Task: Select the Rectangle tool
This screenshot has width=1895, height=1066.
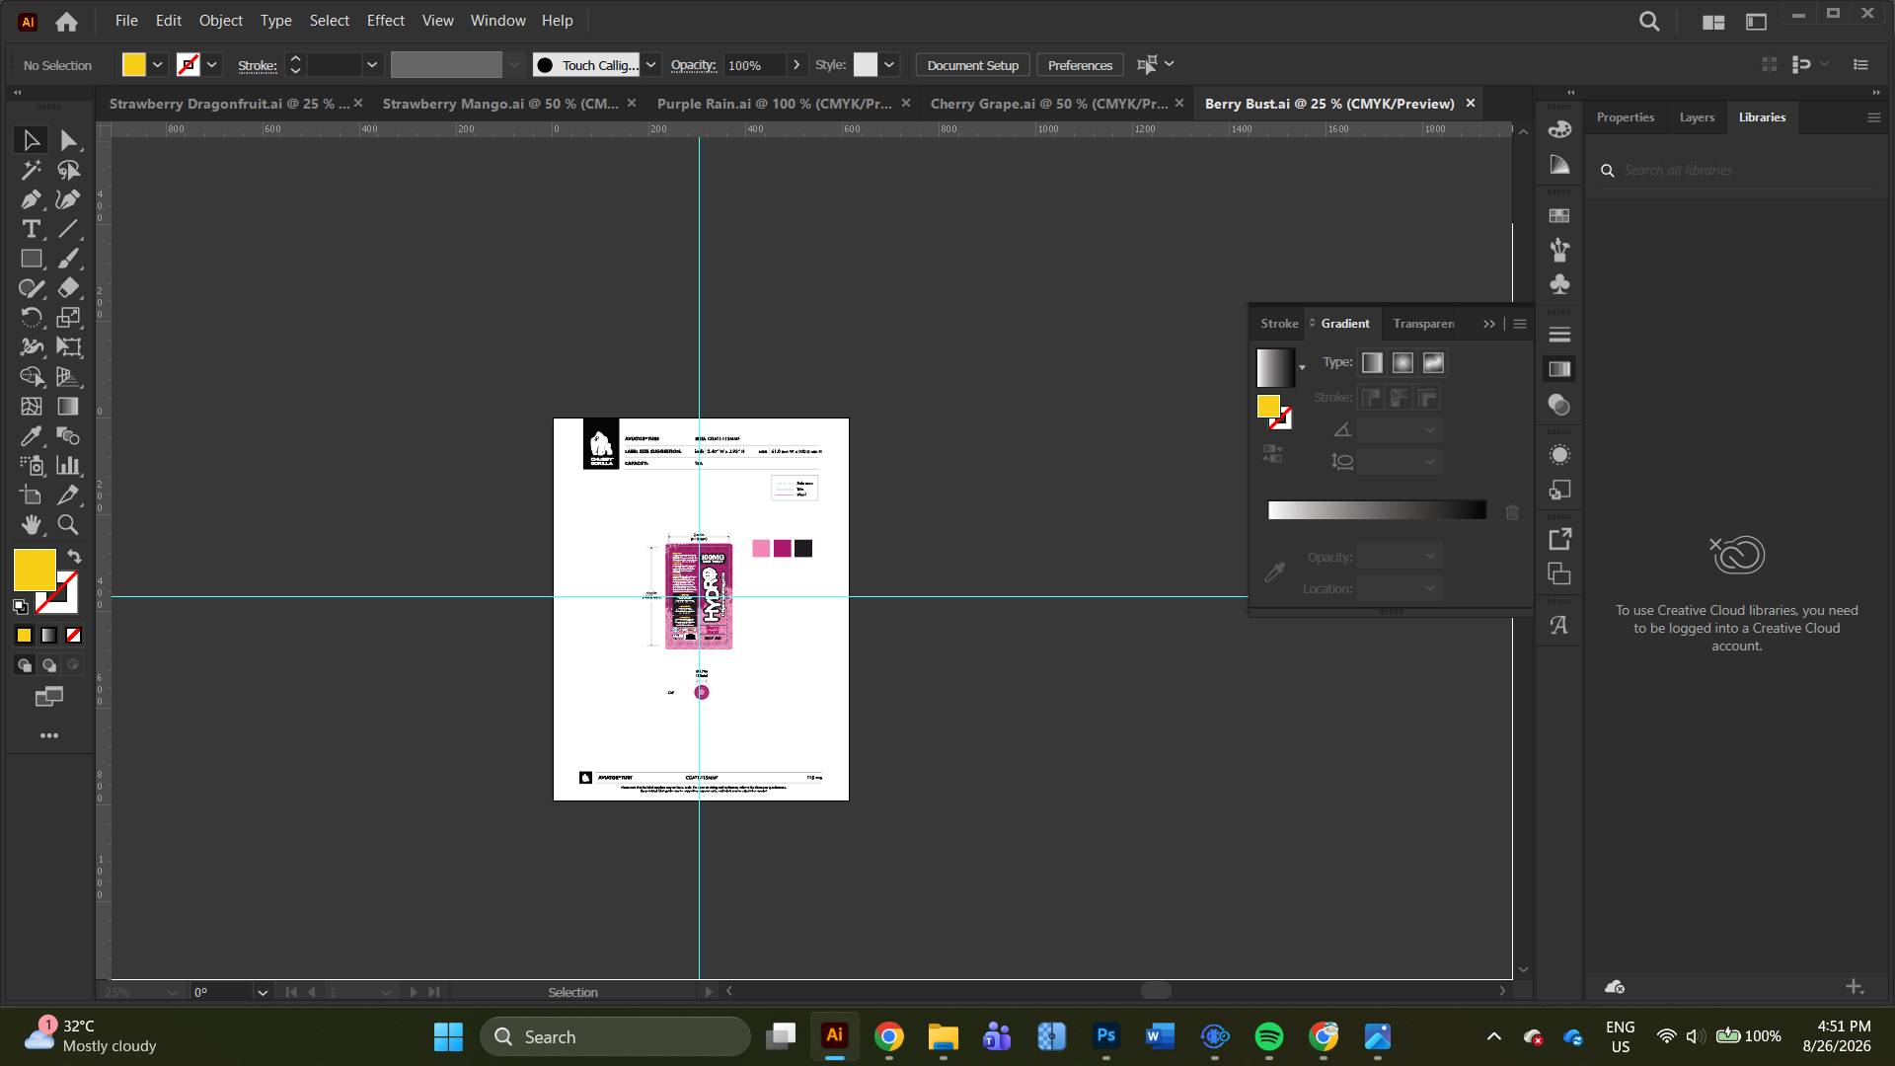Action: coord(31,259)
